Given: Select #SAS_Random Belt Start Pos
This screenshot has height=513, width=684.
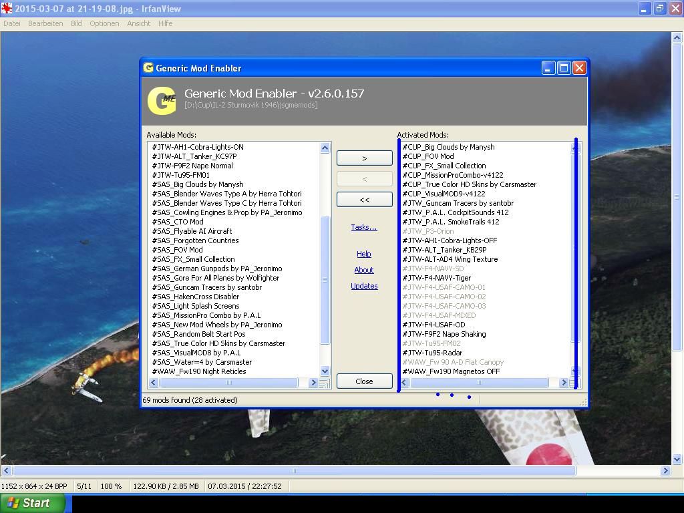Looking at the screenshot, I should [198, 334].
